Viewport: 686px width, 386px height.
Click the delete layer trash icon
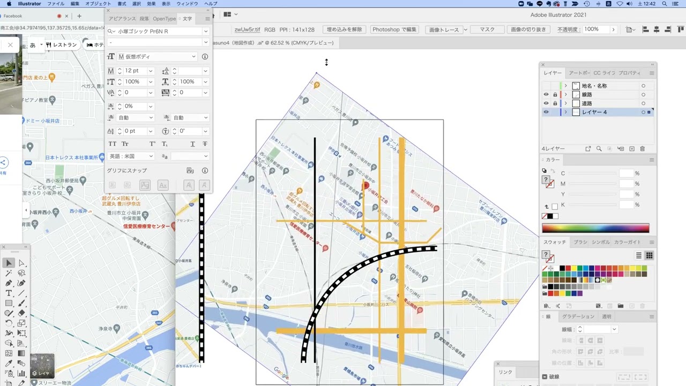tap(643, 149)
